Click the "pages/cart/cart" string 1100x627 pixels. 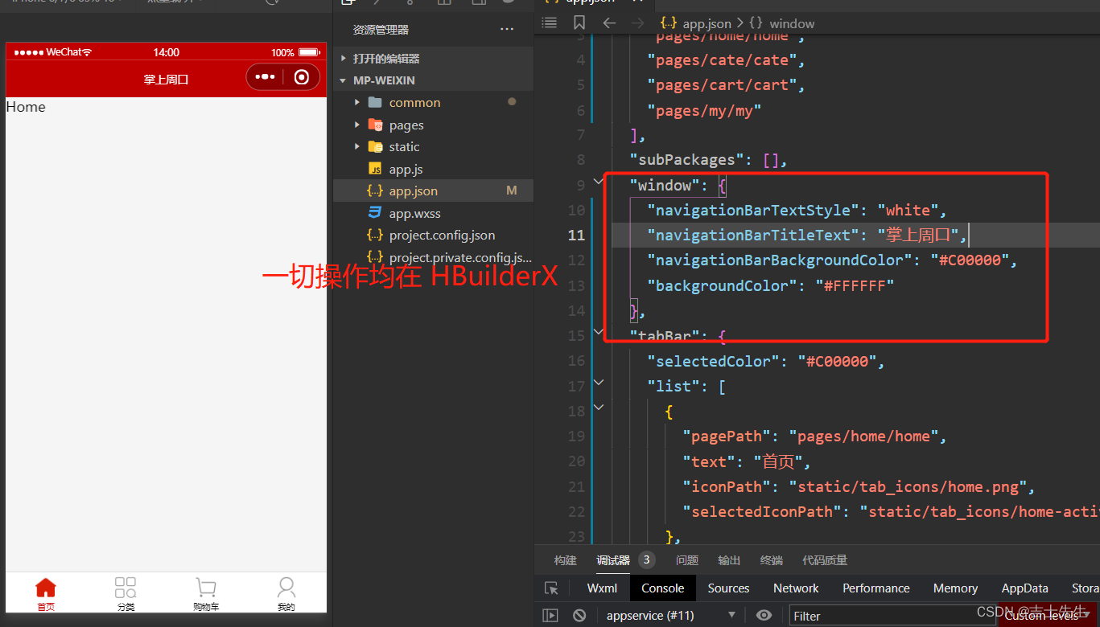[722, 85]
